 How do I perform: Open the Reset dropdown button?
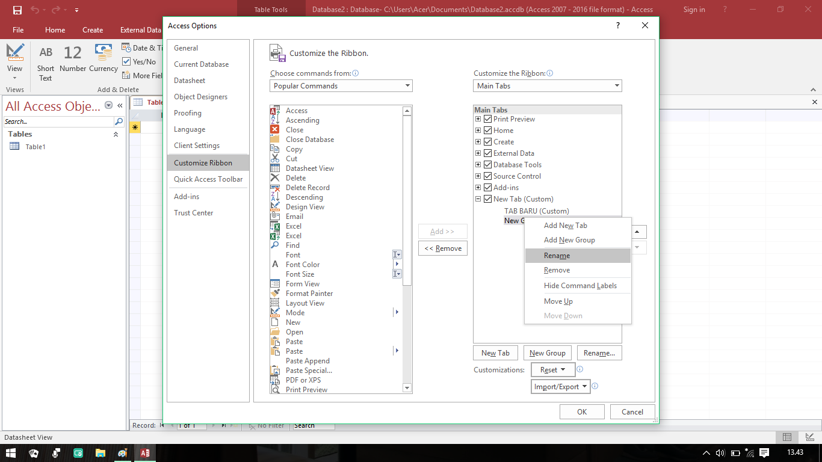coord(553,370)
